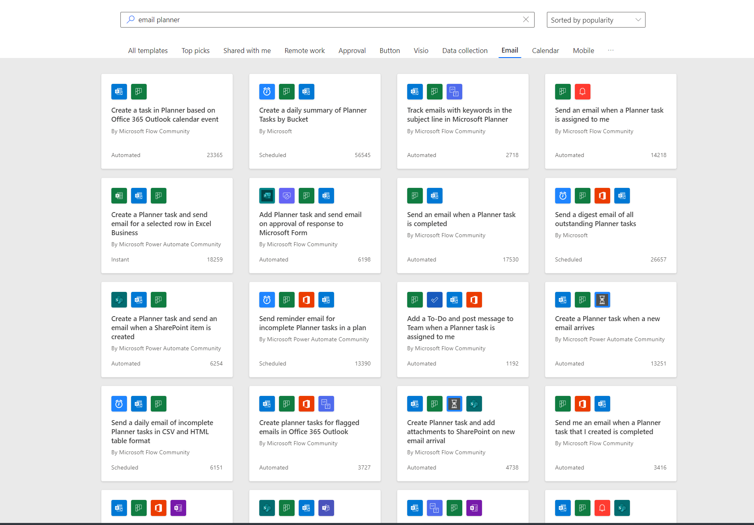Select the Shared with me tab
Viewport: 754px width, 525px height.
(247, 51)
